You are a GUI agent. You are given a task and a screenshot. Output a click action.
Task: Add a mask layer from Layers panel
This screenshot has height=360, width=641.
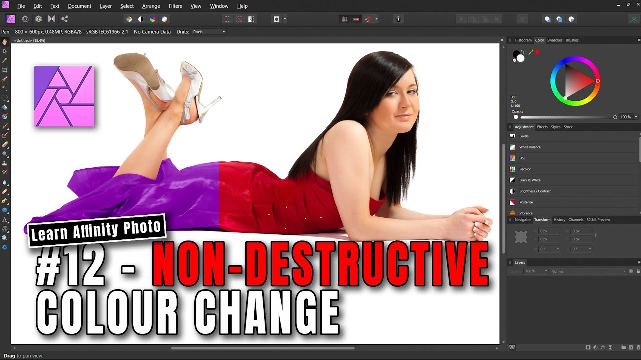coord(588,347)
